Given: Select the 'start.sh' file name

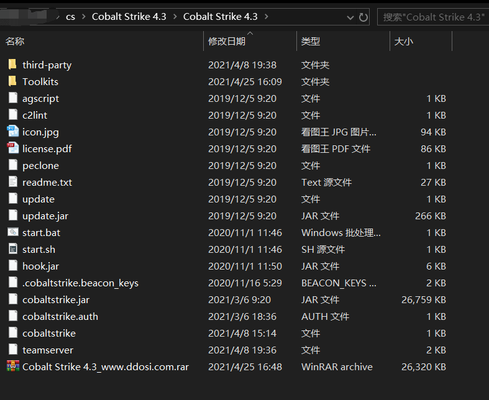Looking at the screenshot, I should point(39,250).
